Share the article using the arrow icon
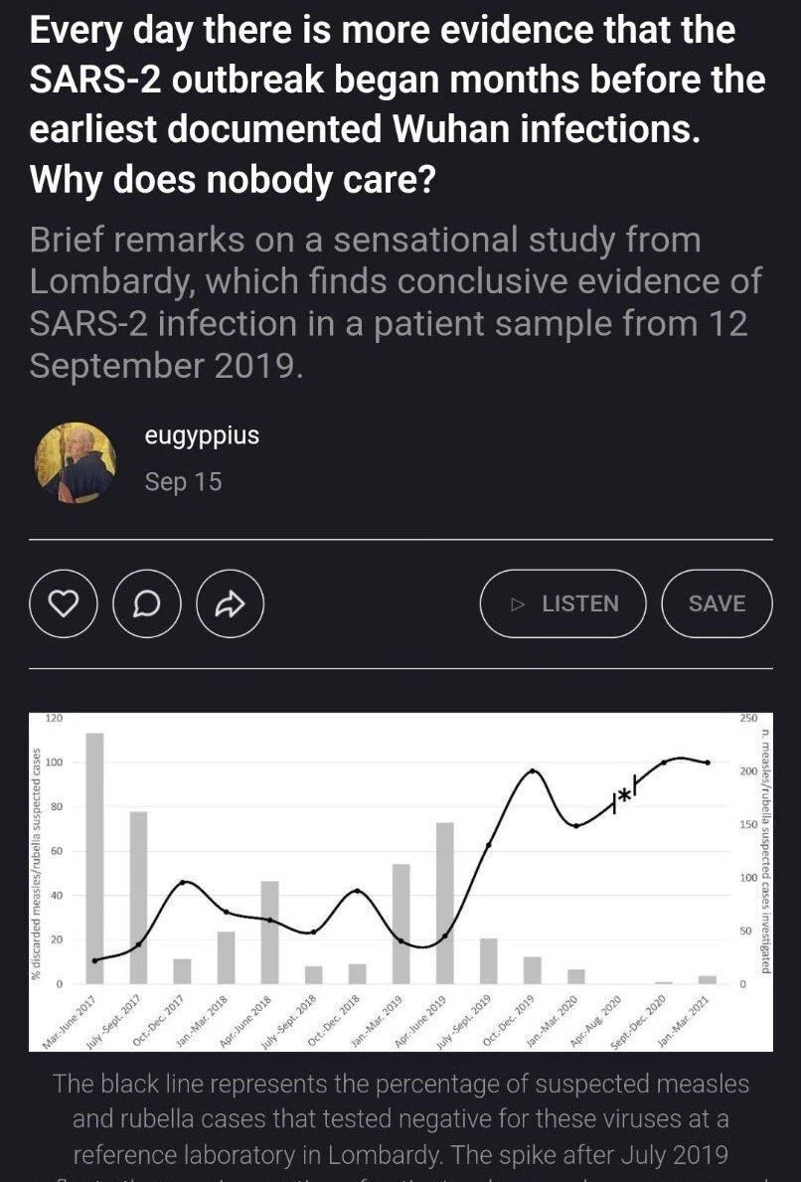 pyautogui.click(x=231, y=603)
